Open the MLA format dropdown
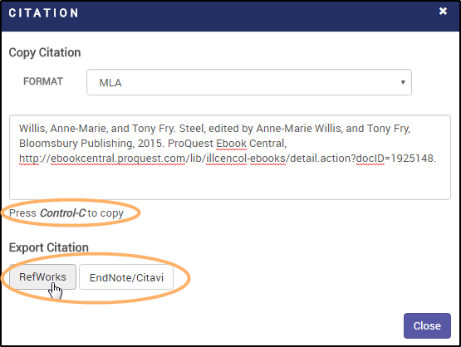Screen dimensions: 461x347 [x=249, y=82]
